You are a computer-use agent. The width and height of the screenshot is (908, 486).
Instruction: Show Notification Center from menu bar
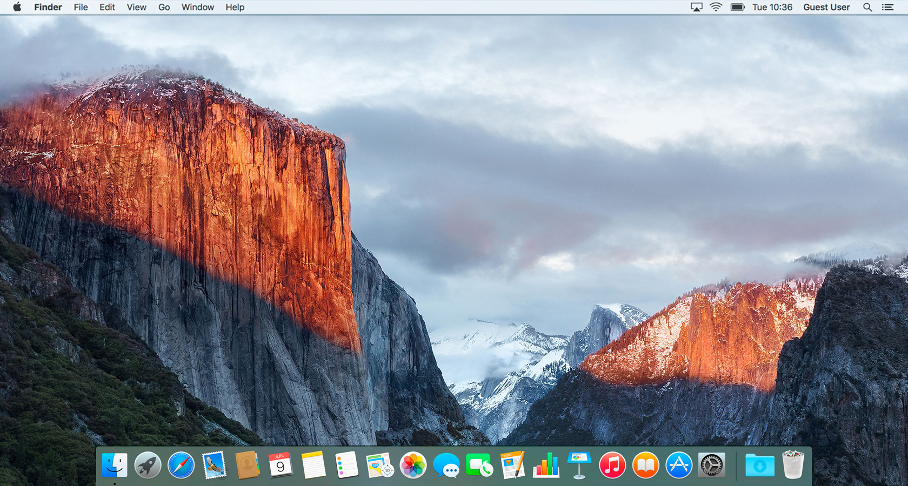[x=888, y=7]
